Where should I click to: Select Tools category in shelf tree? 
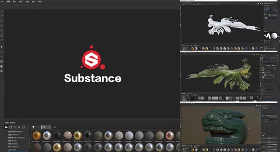pyautogui.click(x=12, y=150)
